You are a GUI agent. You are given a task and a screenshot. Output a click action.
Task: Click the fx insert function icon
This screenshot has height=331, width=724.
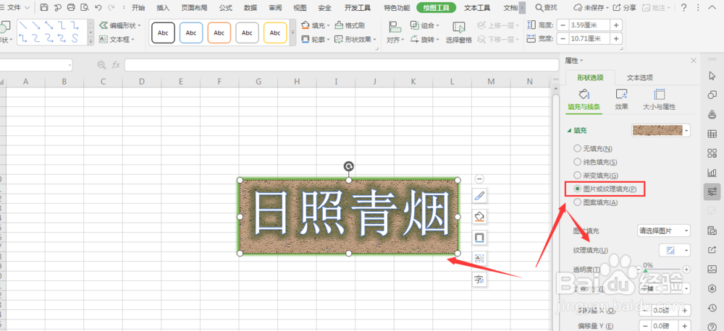(116, 65)
